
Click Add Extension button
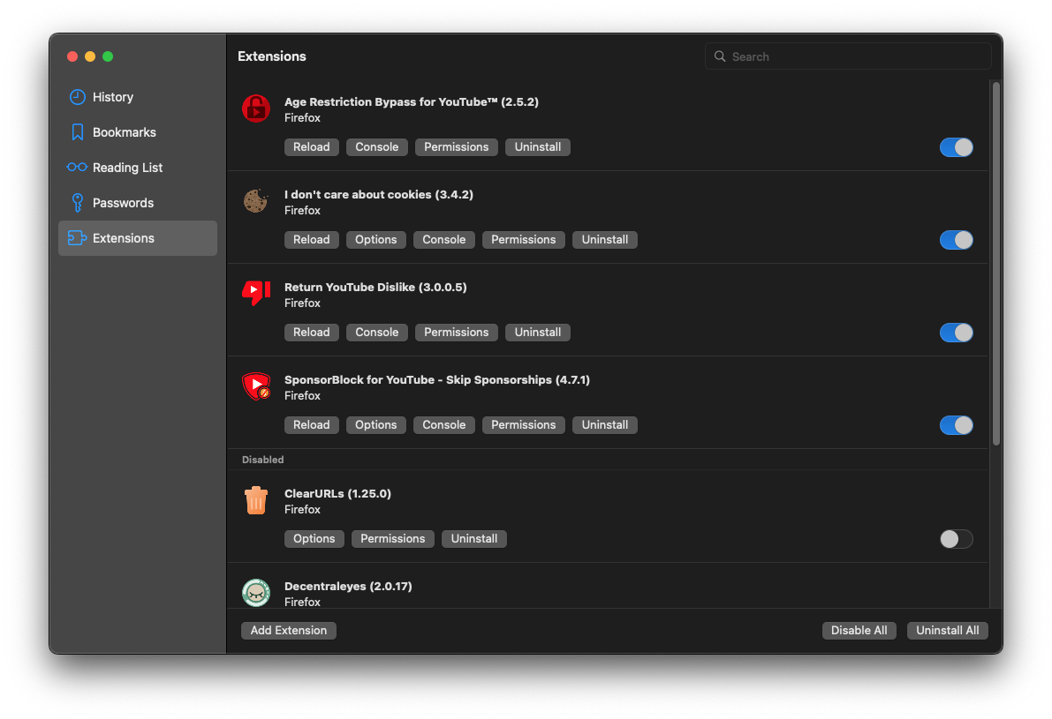coord(289,631)
